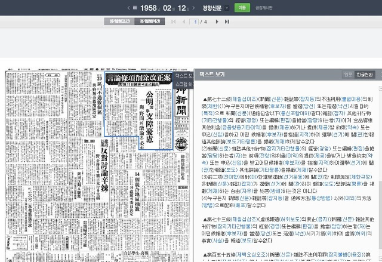Switch to the 정기발행(조간) edition tab

[x=119, y=21]
